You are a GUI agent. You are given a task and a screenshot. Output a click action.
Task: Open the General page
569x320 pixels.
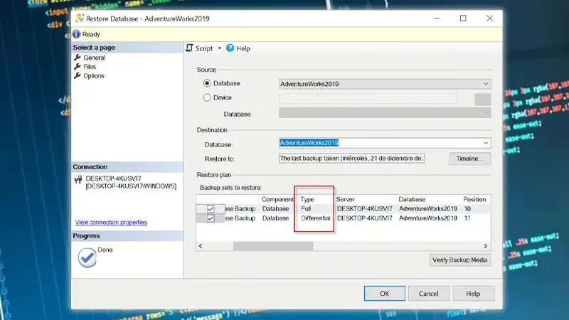point(94,58)
